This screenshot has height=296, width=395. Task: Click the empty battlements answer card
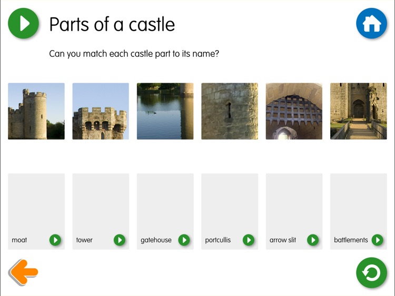coord(358,203)
